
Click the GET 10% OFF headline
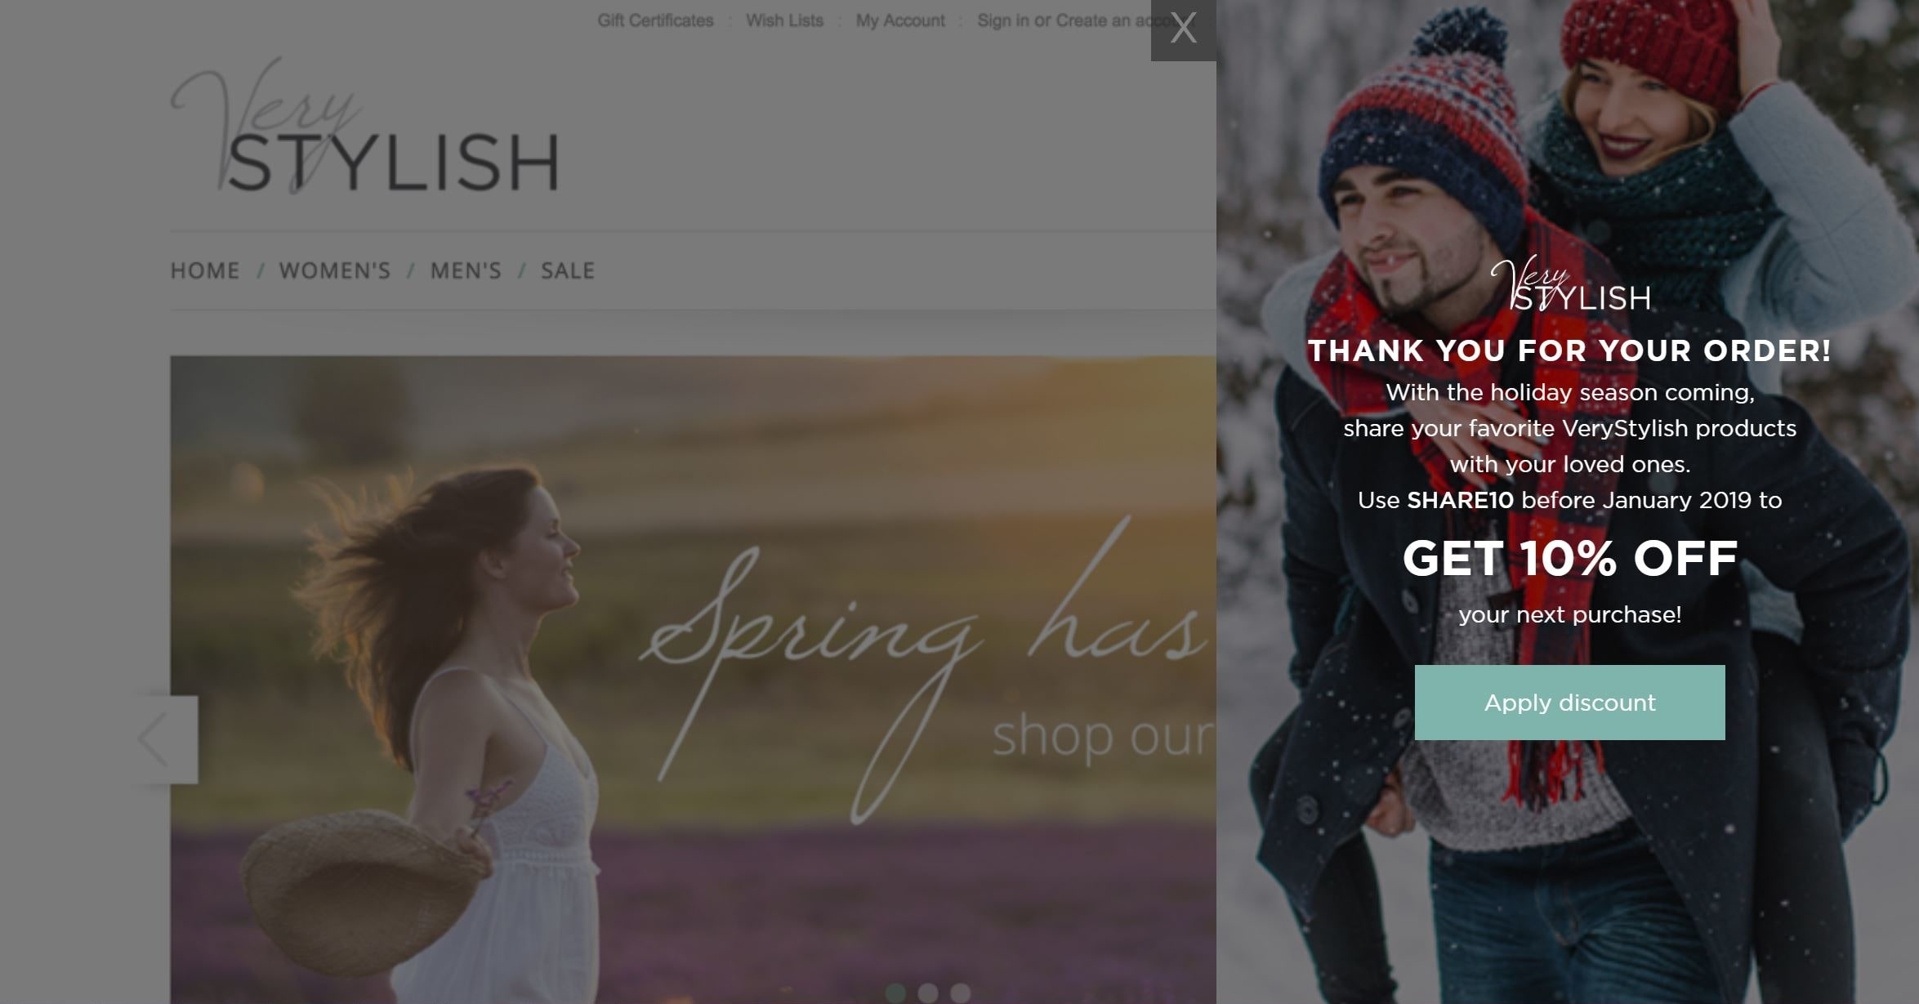click(1569, 559)
